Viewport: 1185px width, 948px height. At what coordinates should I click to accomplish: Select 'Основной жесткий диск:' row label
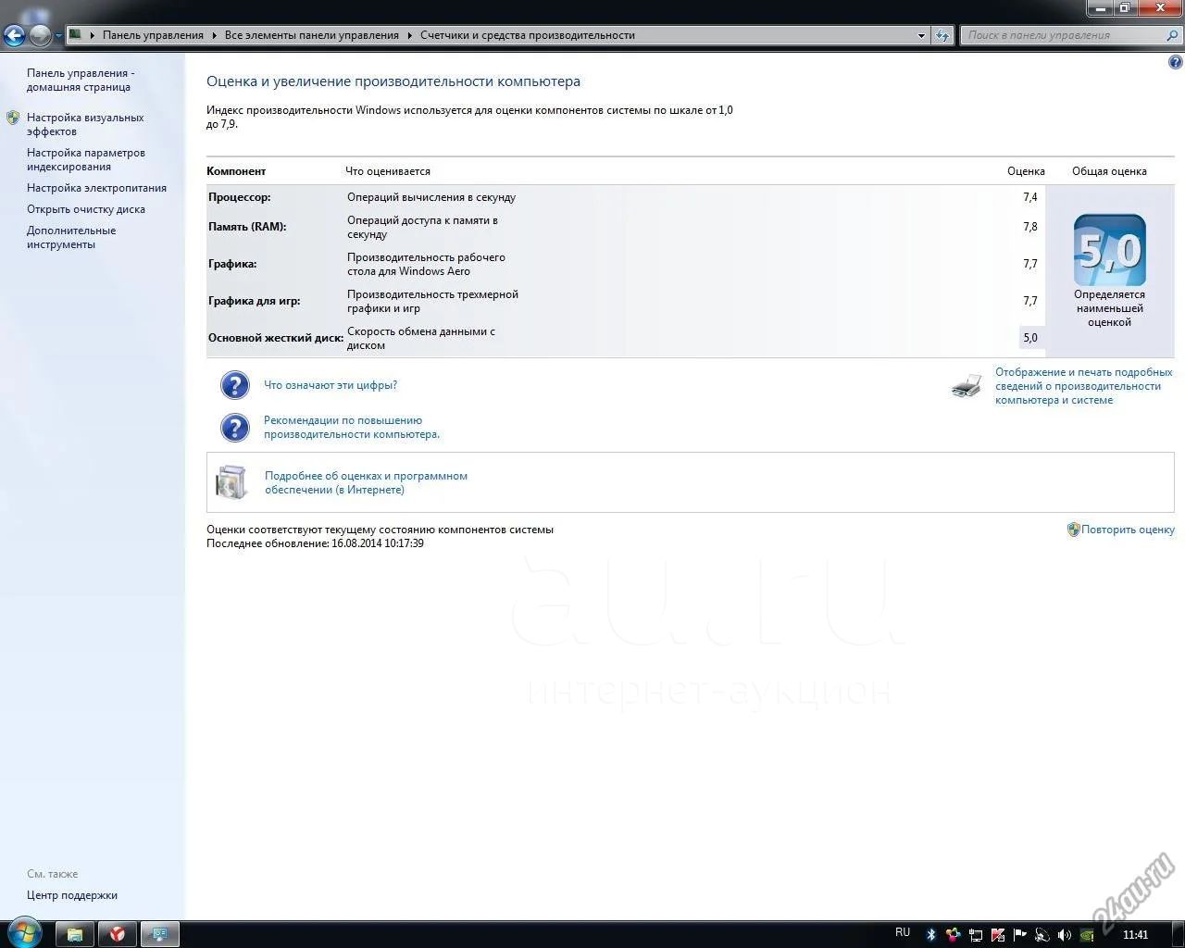tap(276, 338)
